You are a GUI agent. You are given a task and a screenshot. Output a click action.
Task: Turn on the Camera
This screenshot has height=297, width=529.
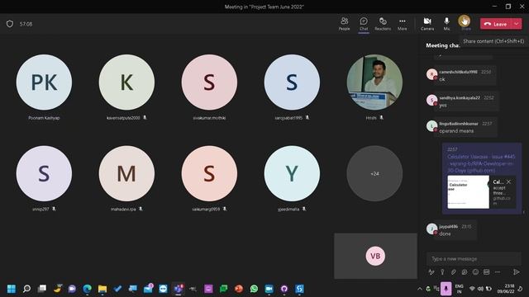pyautogui.click(x=427, y=24)
